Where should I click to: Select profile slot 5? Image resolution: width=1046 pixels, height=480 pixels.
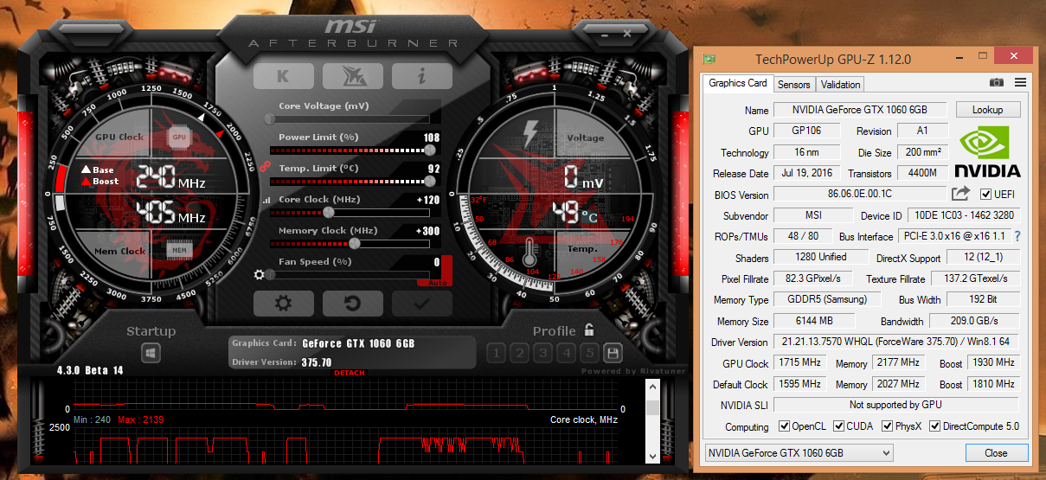589,353
